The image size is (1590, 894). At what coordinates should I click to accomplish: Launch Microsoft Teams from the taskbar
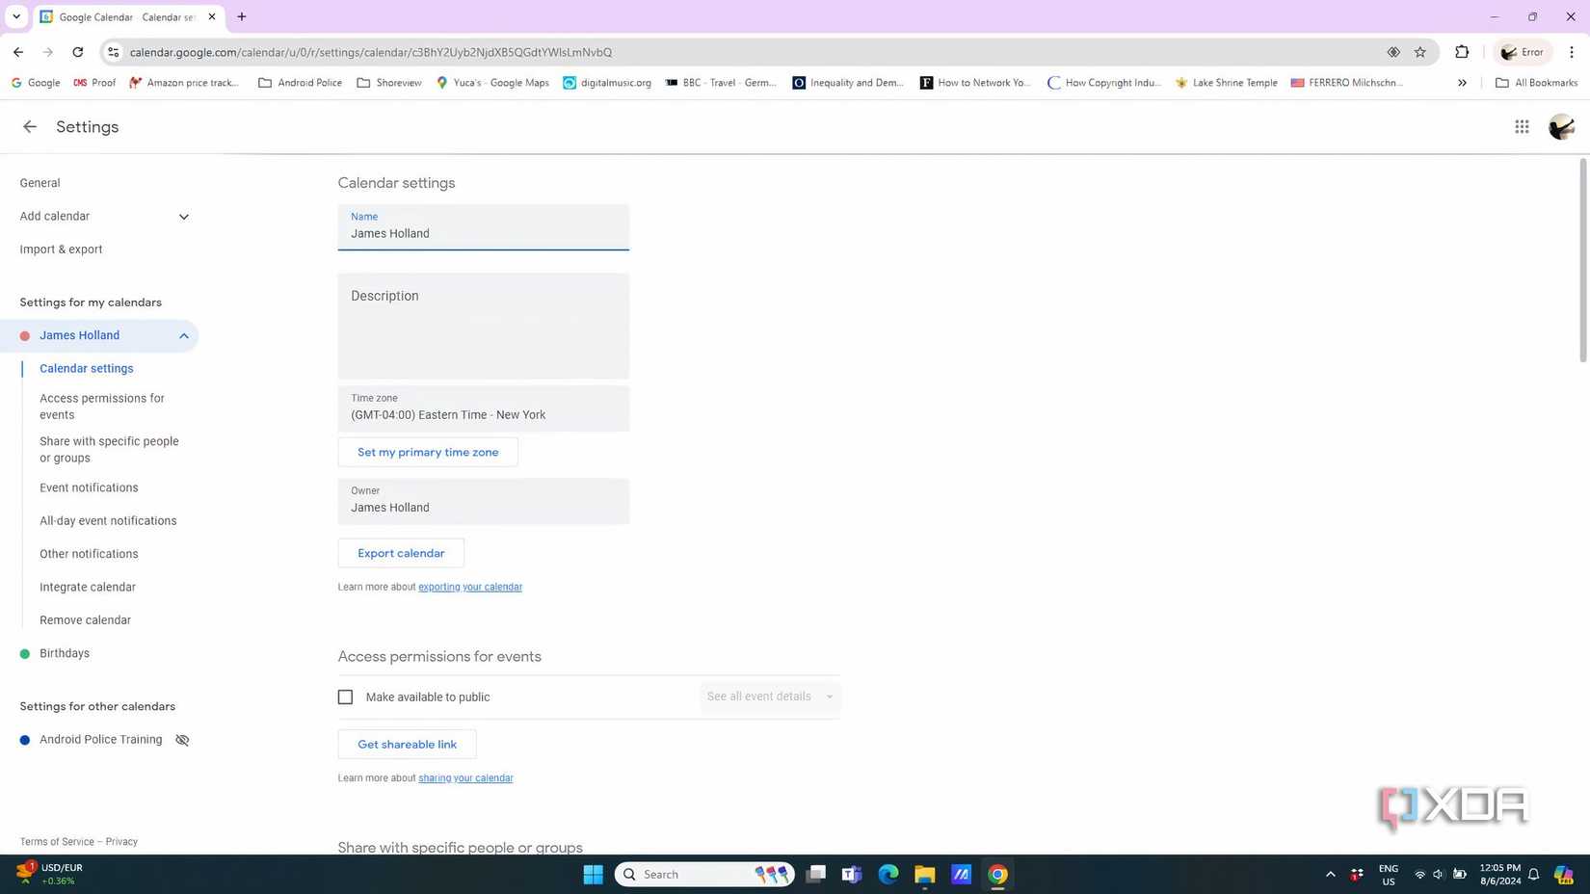click(x=851, y=874)
